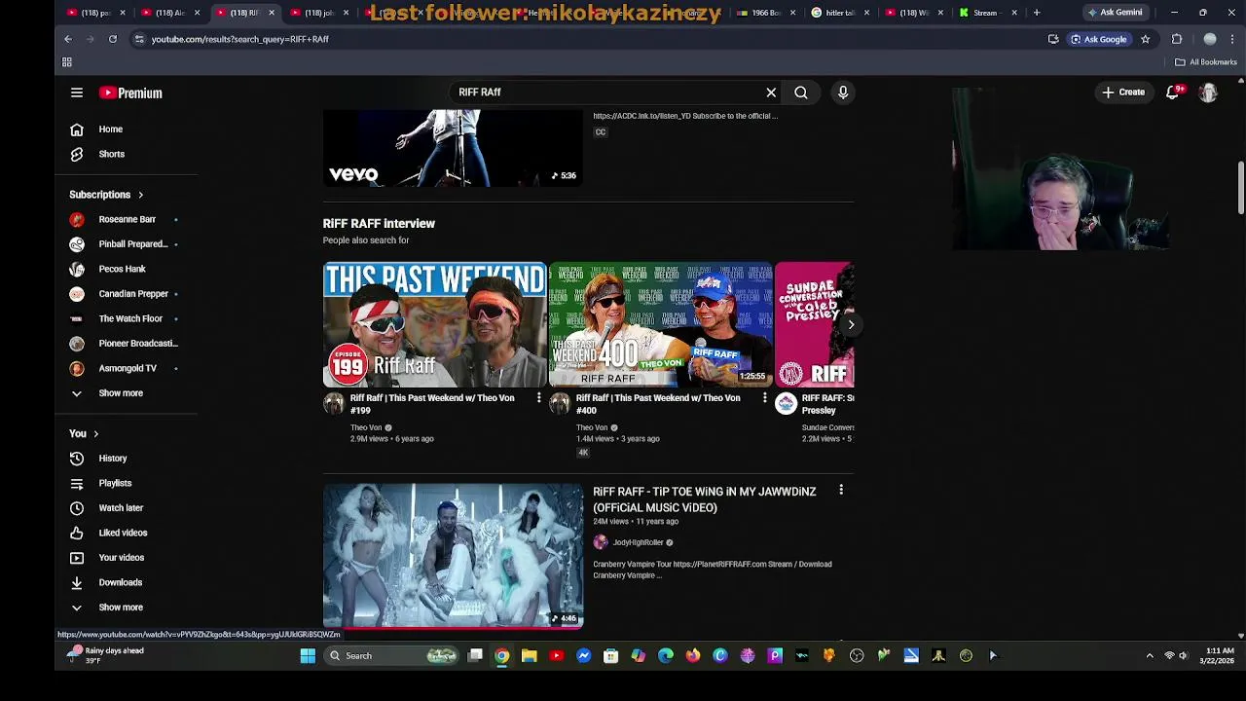The height and width of the screenshot is (701, 1246).
Task: Open options menu for Theo Von #400 video
Action: coord(764,398)
